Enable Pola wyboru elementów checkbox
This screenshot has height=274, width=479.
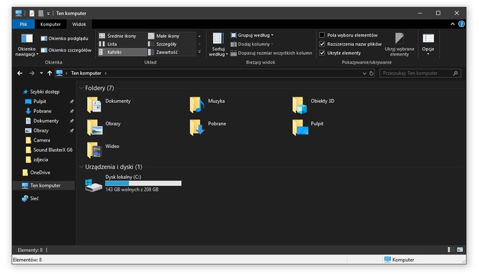coord(322,35)
